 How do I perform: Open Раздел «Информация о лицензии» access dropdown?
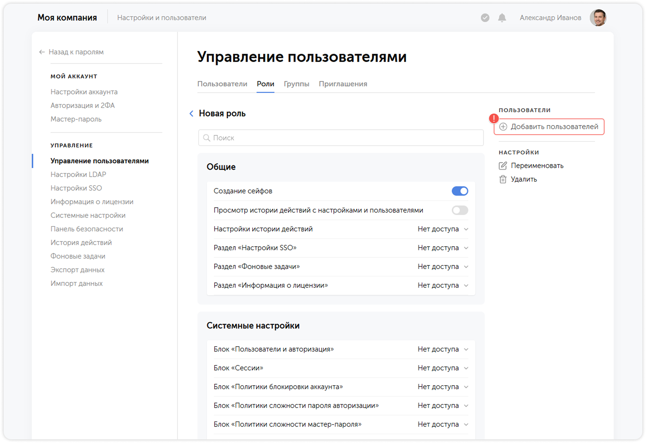[x=443, y=285]
